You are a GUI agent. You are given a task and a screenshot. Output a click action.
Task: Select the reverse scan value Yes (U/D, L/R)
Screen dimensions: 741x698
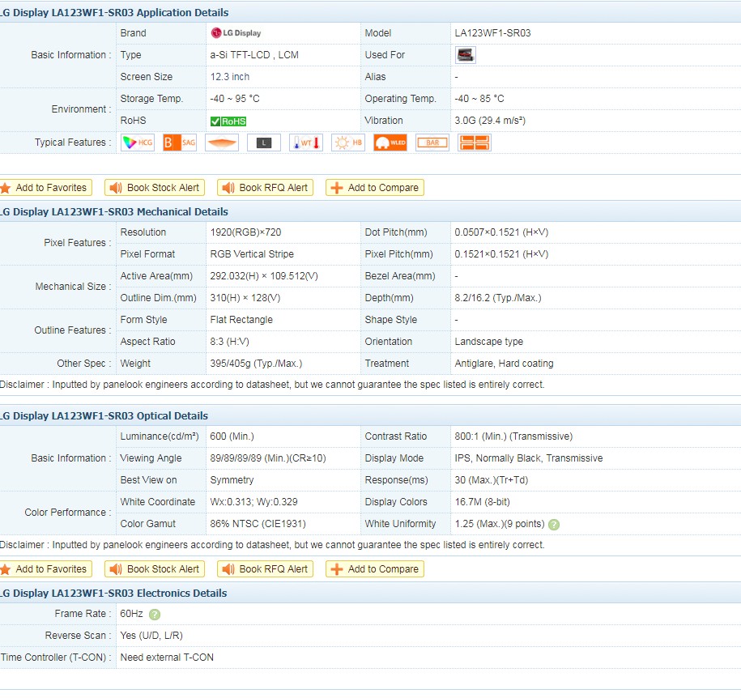pos(151,636)
